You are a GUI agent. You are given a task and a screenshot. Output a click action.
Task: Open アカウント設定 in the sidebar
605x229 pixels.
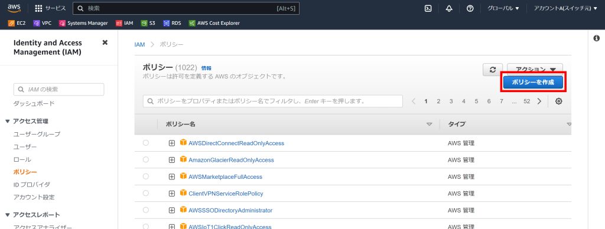(34, 197)
